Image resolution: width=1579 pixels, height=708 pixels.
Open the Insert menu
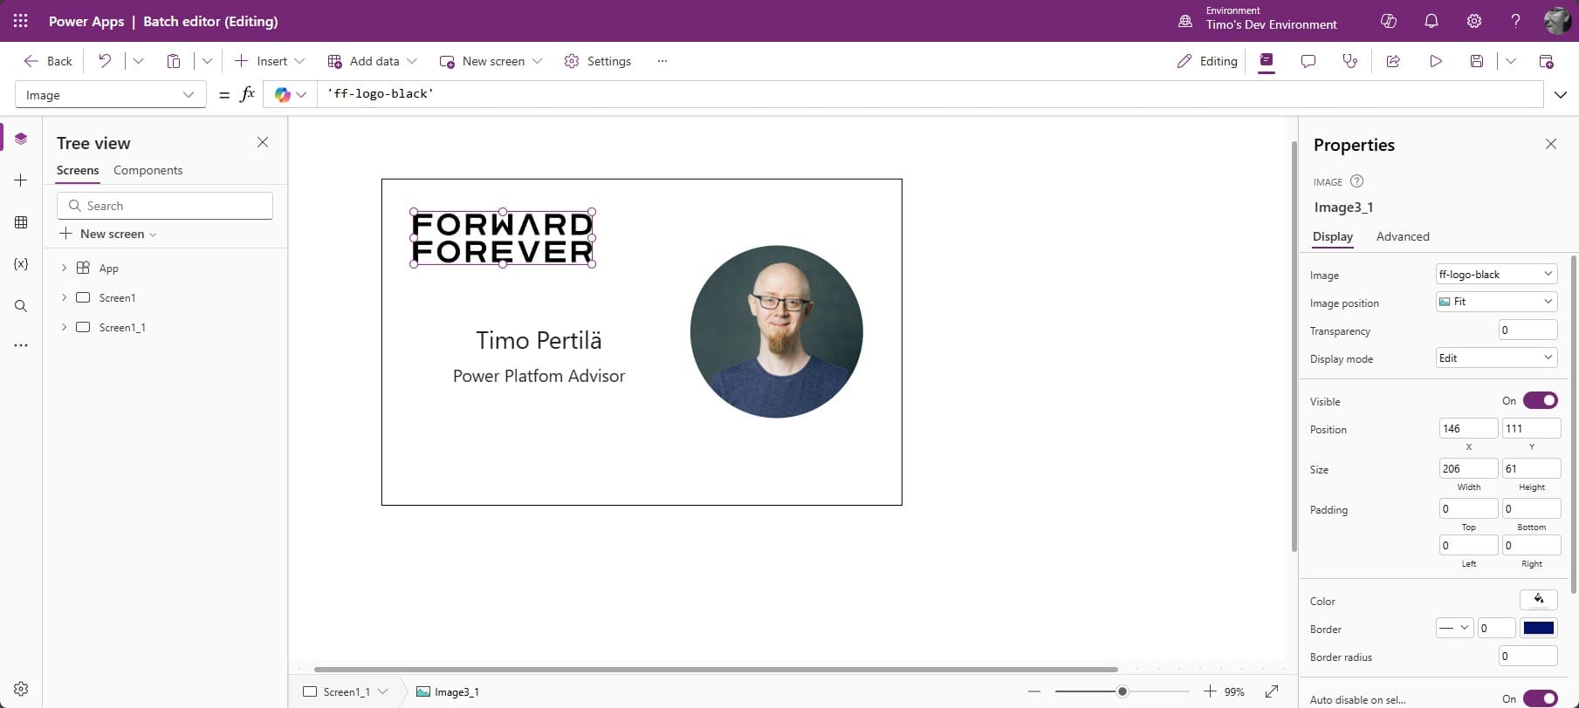point(270,61)
